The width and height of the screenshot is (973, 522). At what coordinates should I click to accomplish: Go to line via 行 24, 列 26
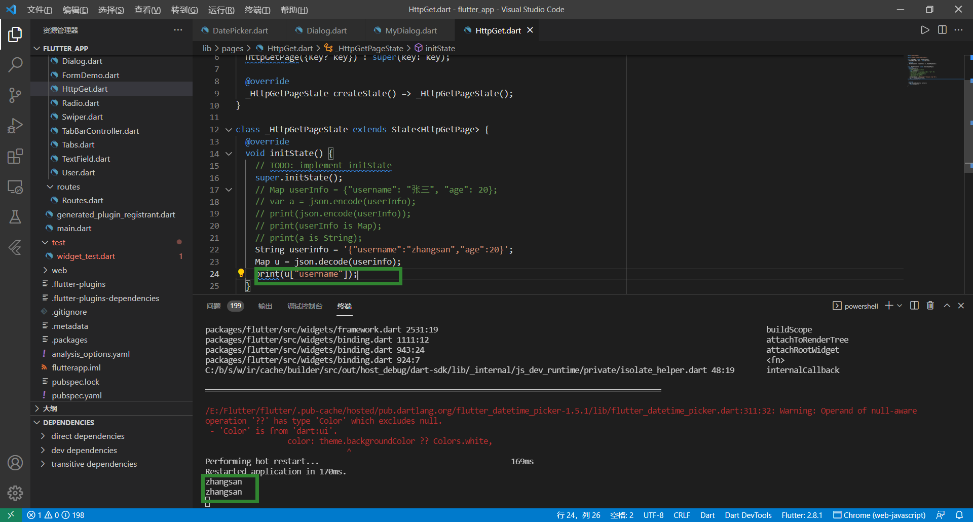coord(578,515)
